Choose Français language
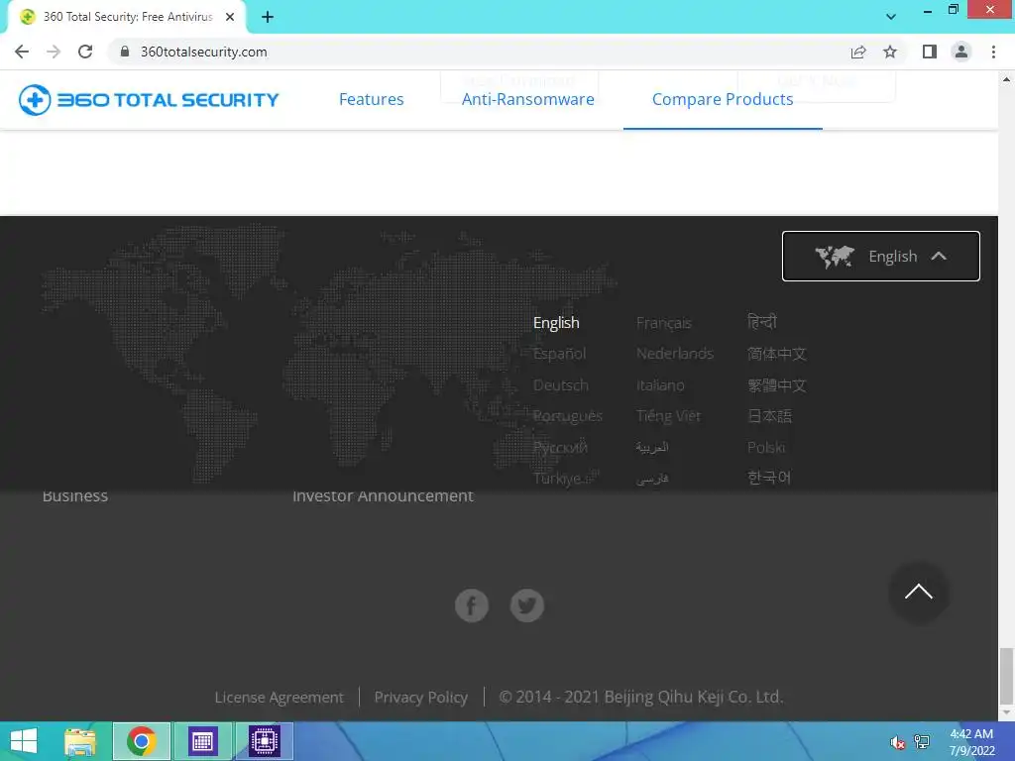This screenshot has height=761, width=1015. 663,322
